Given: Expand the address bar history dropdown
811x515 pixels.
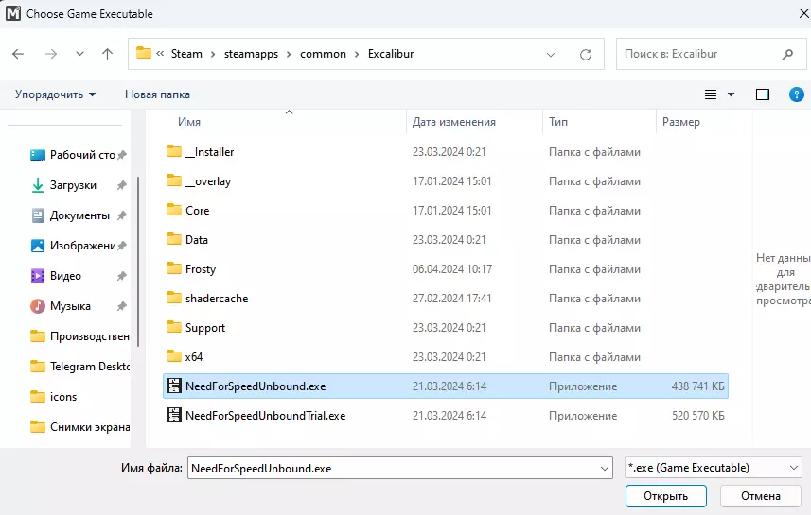Looking at the screenshot, I should click(551, 54).
